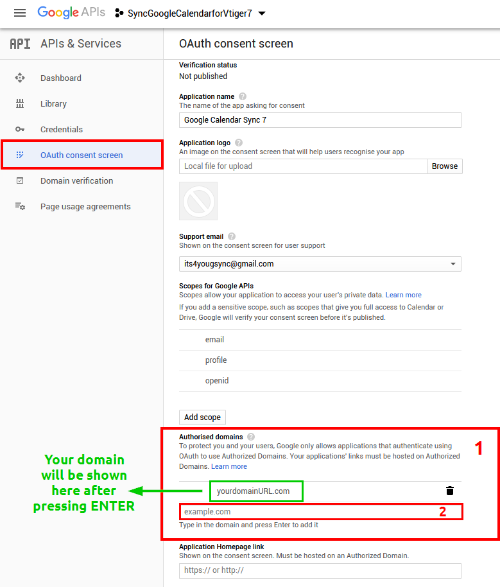Click the Library icon in sidebar
This screenshot has height=587, width=500.
(x=20, y=103)
